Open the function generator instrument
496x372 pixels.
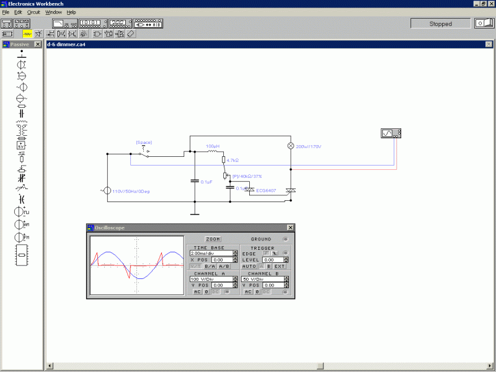click(x=22, y=24)
